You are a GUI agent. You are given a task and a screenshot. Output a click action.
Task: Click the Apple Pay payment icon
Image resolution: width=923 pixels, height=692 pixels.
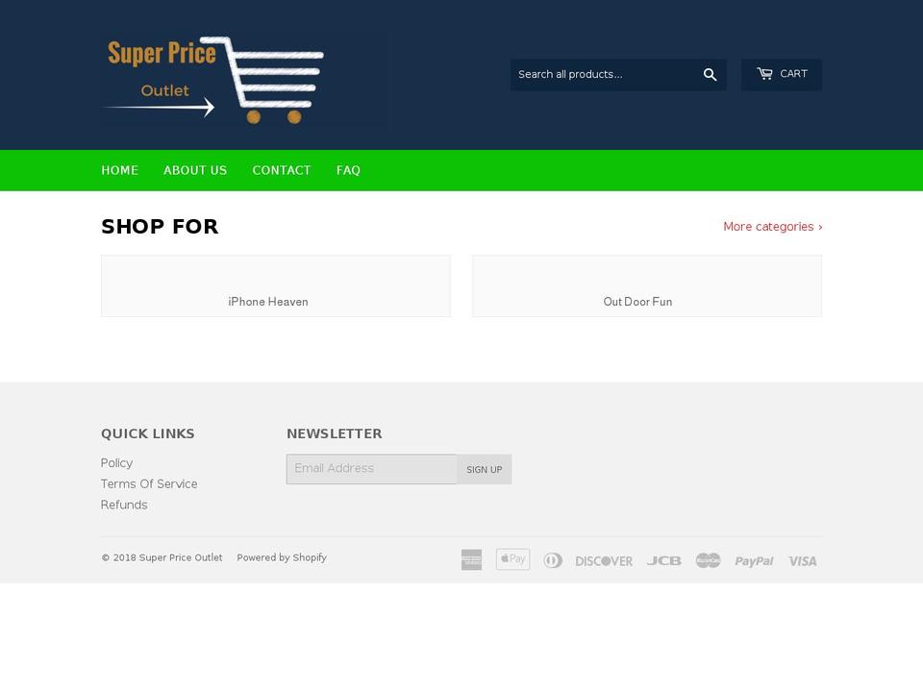coord(512,559)
